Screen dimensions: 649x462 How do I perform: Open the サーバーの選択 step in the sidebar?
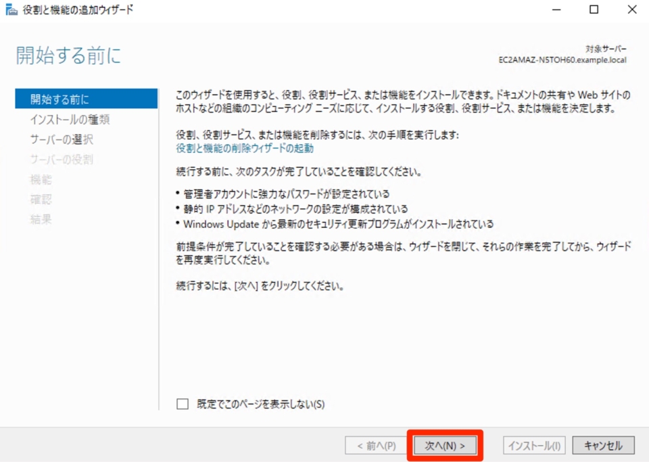pyautogui.click(x=62, y=139)
